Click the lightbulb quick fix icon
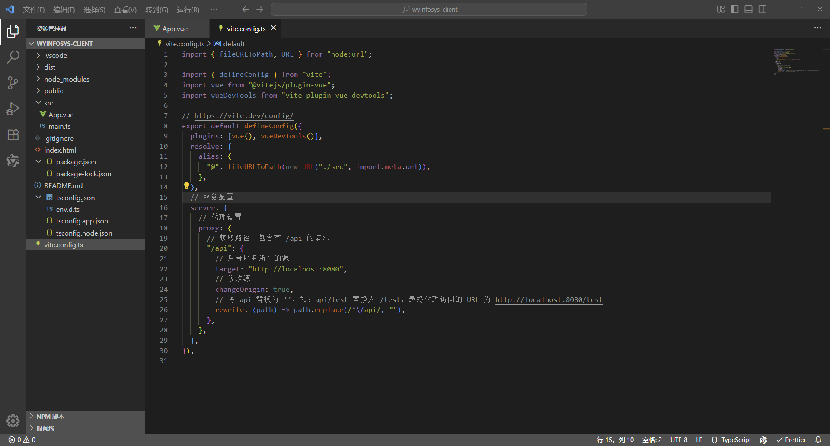This screenshot has width=830, height=446. (x=186, y=185)
